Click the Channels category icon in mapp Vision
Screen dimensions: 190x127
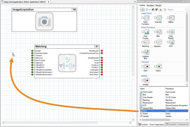click(x=159, y=18)
